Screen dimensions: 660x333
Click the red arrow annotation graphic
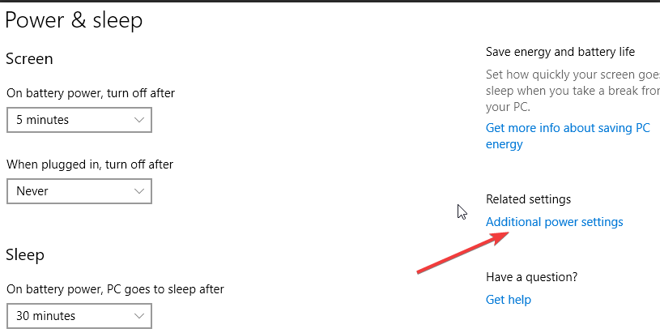point(462,253)
